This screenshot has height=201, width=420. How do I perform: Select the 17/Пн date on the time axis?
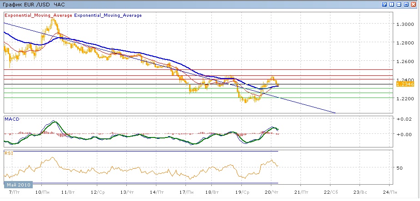185,193
